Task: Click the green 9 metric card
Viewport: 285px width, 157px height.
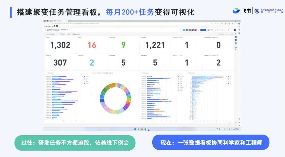Action: coord(123,45)
